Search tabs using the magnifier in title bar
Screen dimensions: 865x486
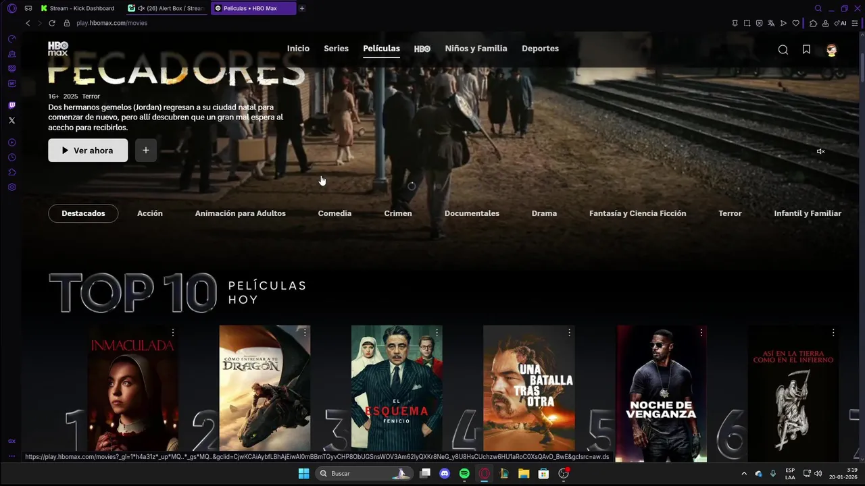(x=818, y=8)
